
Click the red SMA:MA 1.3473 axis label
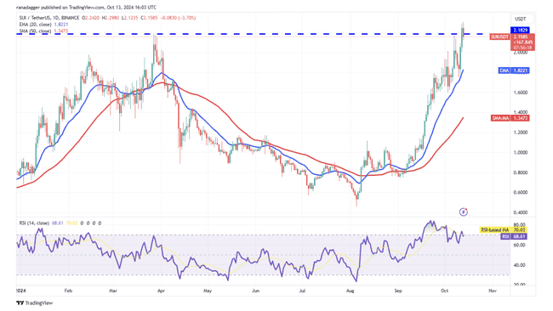tap(510, 118)
